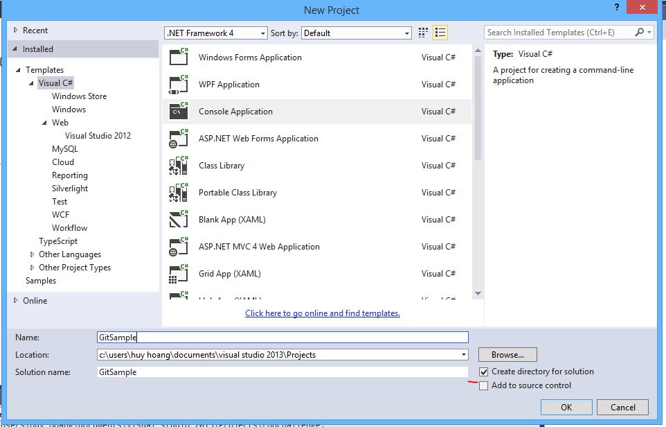Select the Class Library template icon
Screen dimensions: 666x427
[x=179, y=166]
